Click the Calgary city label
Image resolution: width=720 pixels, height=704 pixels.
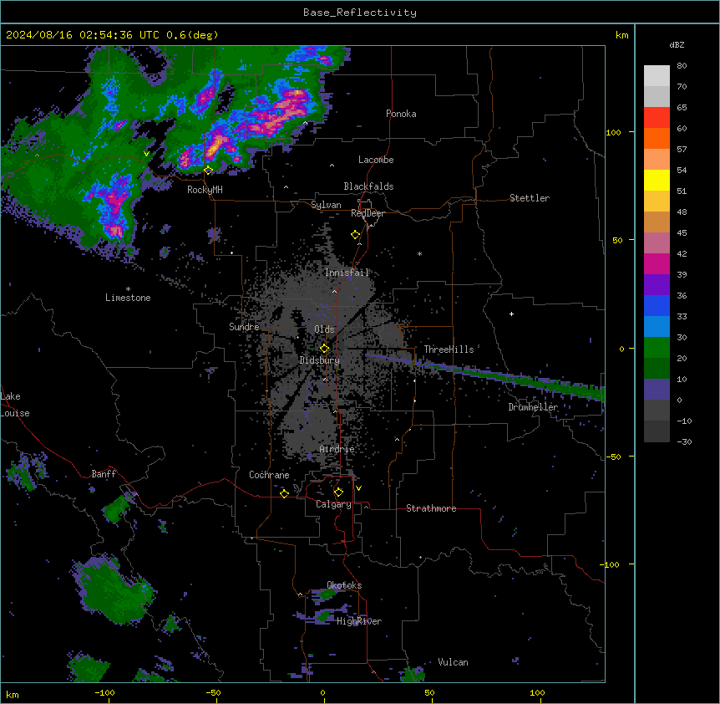tap(334, 504)
